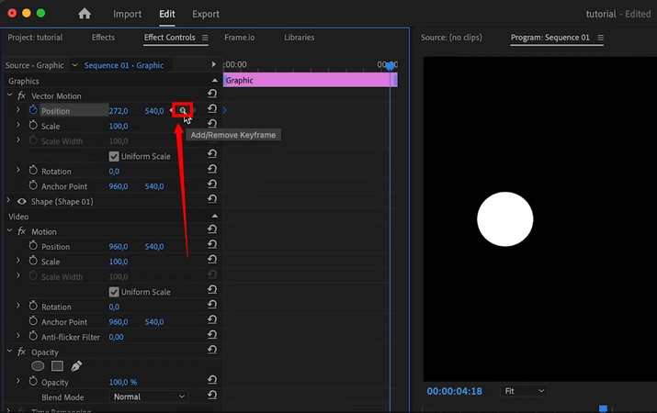Image resolution: width=657 pixels, height=413 pixels.
Task: Hide the Shape (Shape 01) layer
Action: 22,201
